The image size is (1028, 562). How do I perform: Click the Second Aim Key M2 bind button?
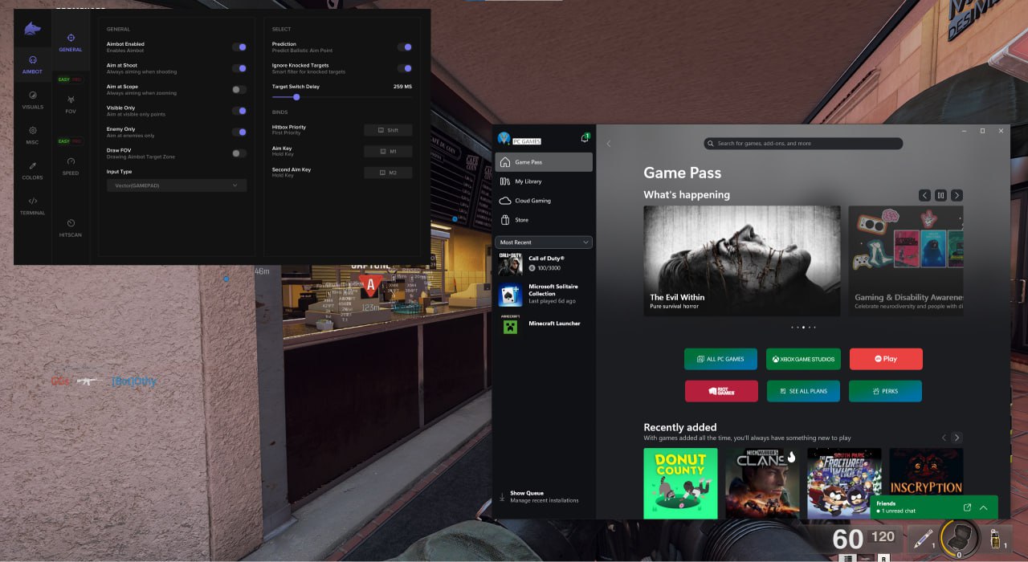(388, 172)
